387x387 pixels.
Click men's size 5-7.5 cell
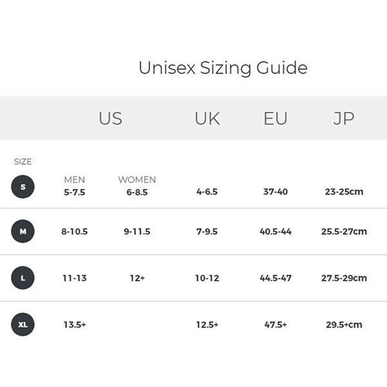74,192
